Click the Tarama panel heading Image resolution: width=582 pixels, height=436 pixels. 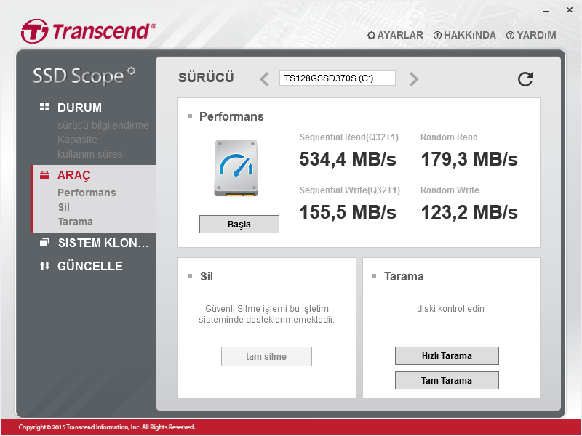point(404,277)
